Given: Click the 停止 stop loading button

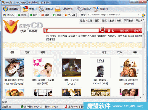Looking at the screenshot, I should tap(45, 15).
